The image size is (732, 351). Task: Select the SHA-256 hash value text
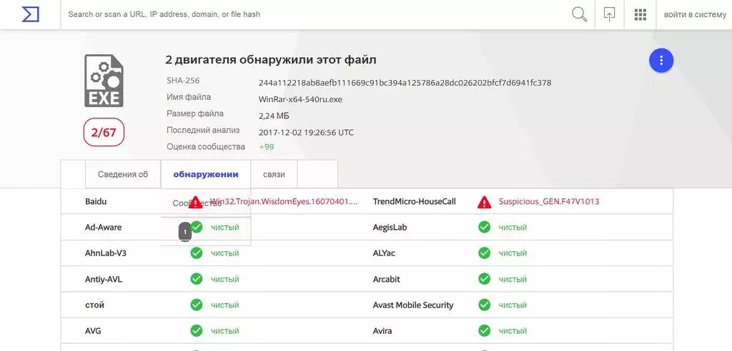click(405, 83)
